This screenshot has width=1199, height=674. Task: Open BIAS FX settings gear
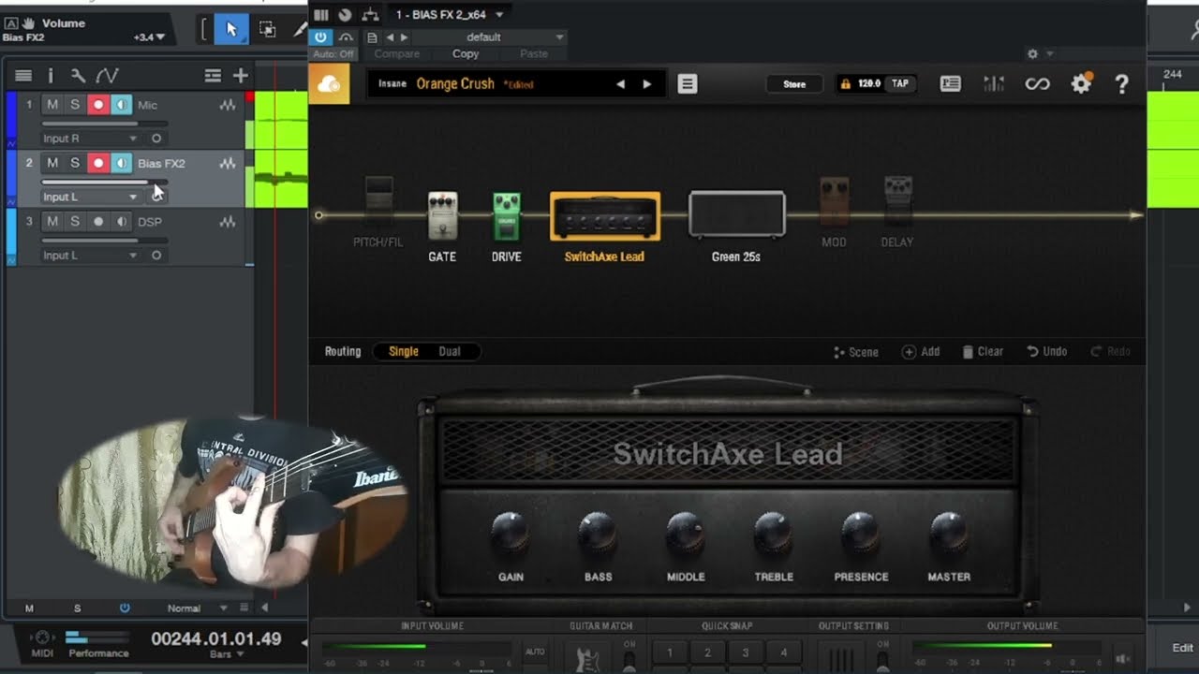point(1081,83)
